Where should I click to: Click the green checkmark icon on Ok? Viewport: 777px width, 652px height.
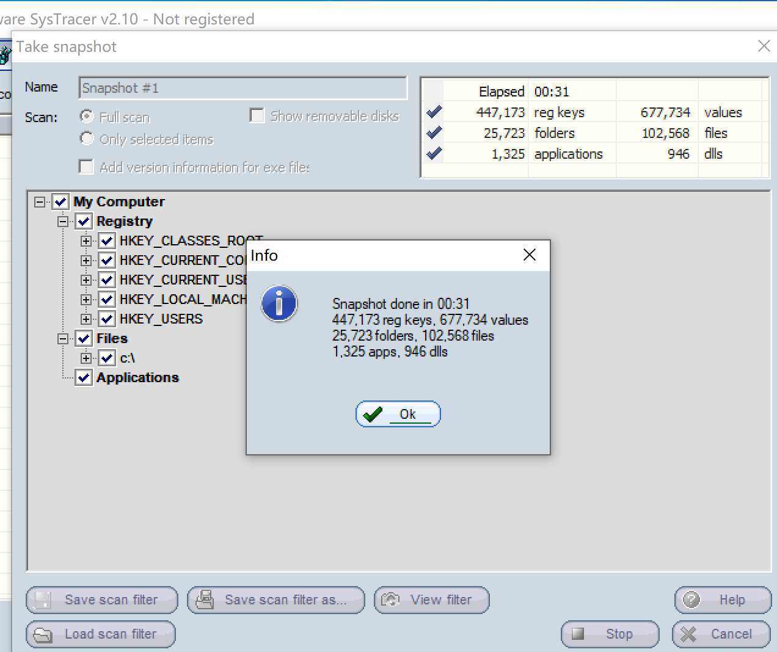point(373,415)
